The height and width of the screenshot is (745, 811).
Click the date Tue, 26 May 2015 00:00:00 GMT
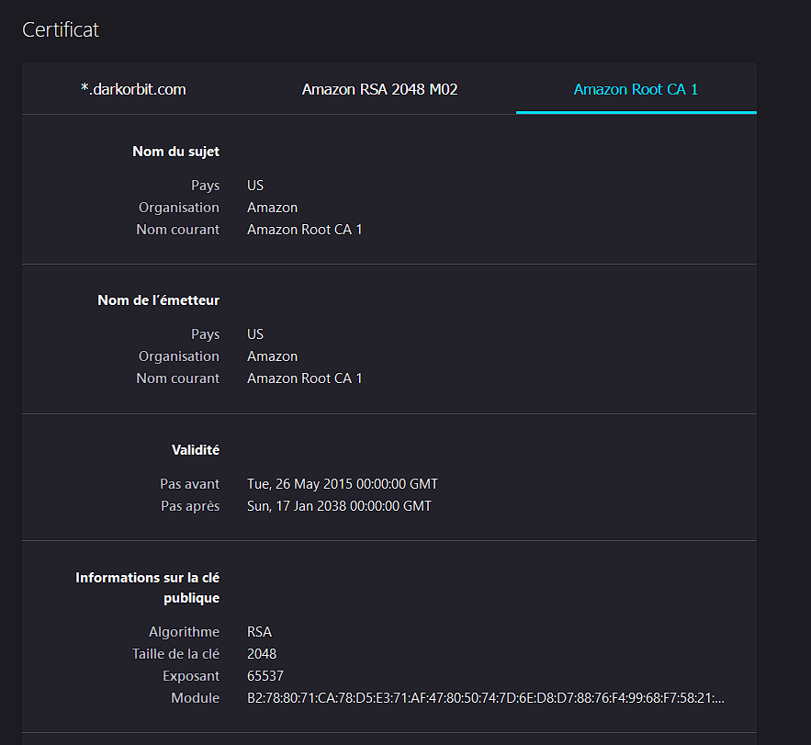(343, 484)
